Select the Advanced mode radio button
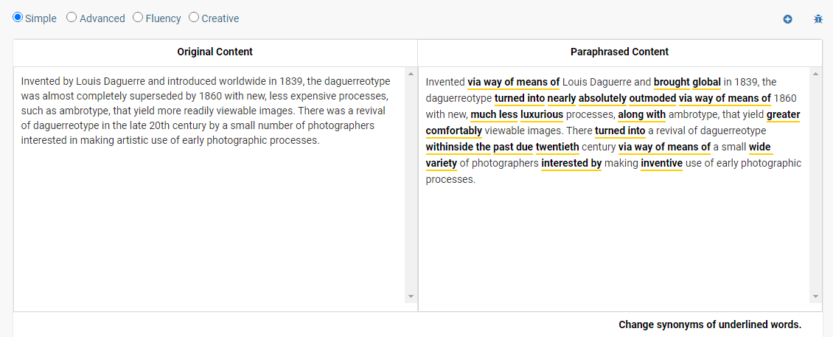 point(72,18)
